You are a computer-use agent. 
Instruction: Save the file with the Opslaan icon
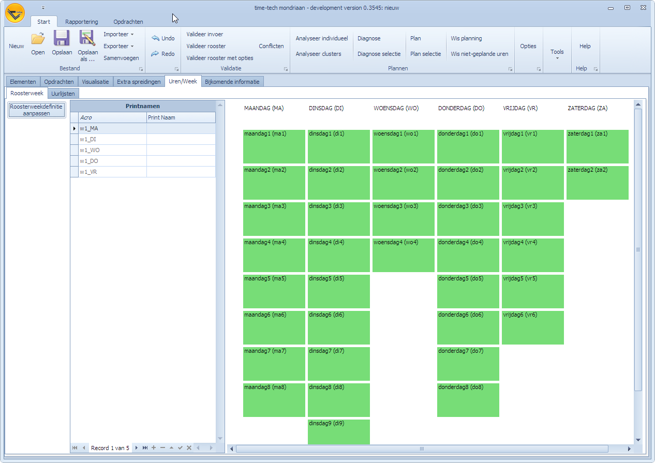[62, 38]
